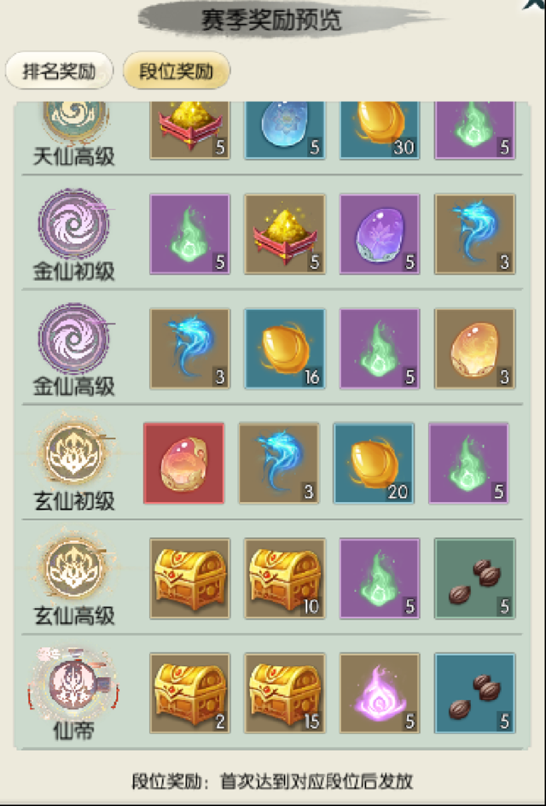Switch to the 排名奖励 tab
Image resolution: width=546 pixels, height=806 pixels.
point(59,70)
